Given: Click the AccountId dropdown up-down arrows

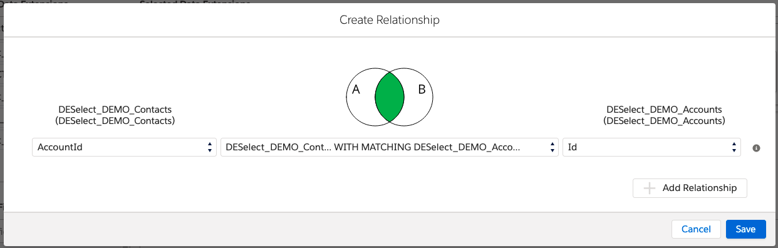Looking at the screenshot, I should (210, 147).
